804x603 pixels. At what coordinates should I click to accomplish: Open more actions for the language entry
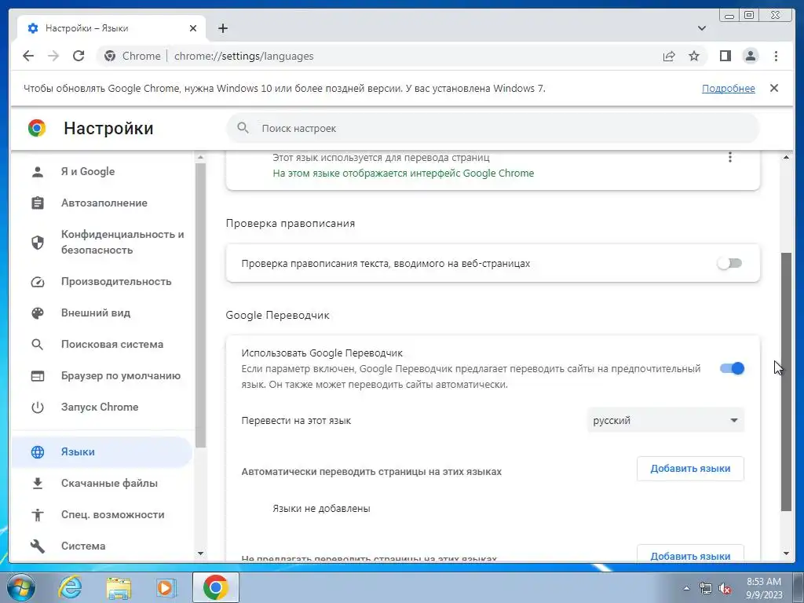click(729, 157)
